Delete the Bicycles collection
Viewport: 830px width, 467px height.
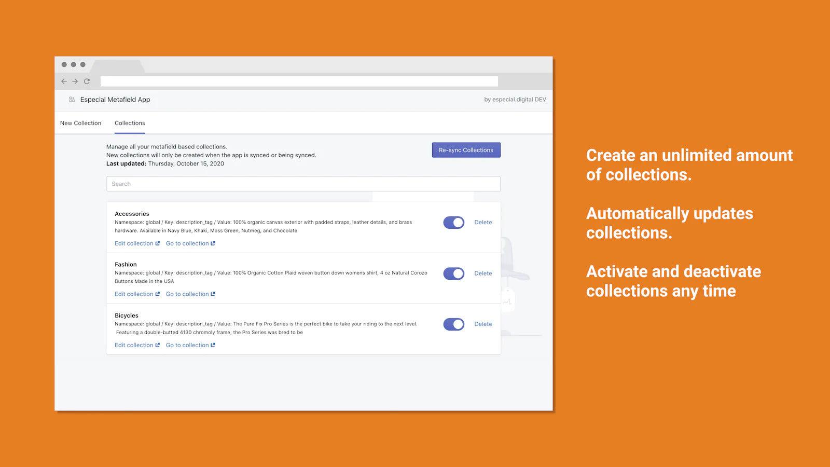pyautogui.click(x=483, y=324)
